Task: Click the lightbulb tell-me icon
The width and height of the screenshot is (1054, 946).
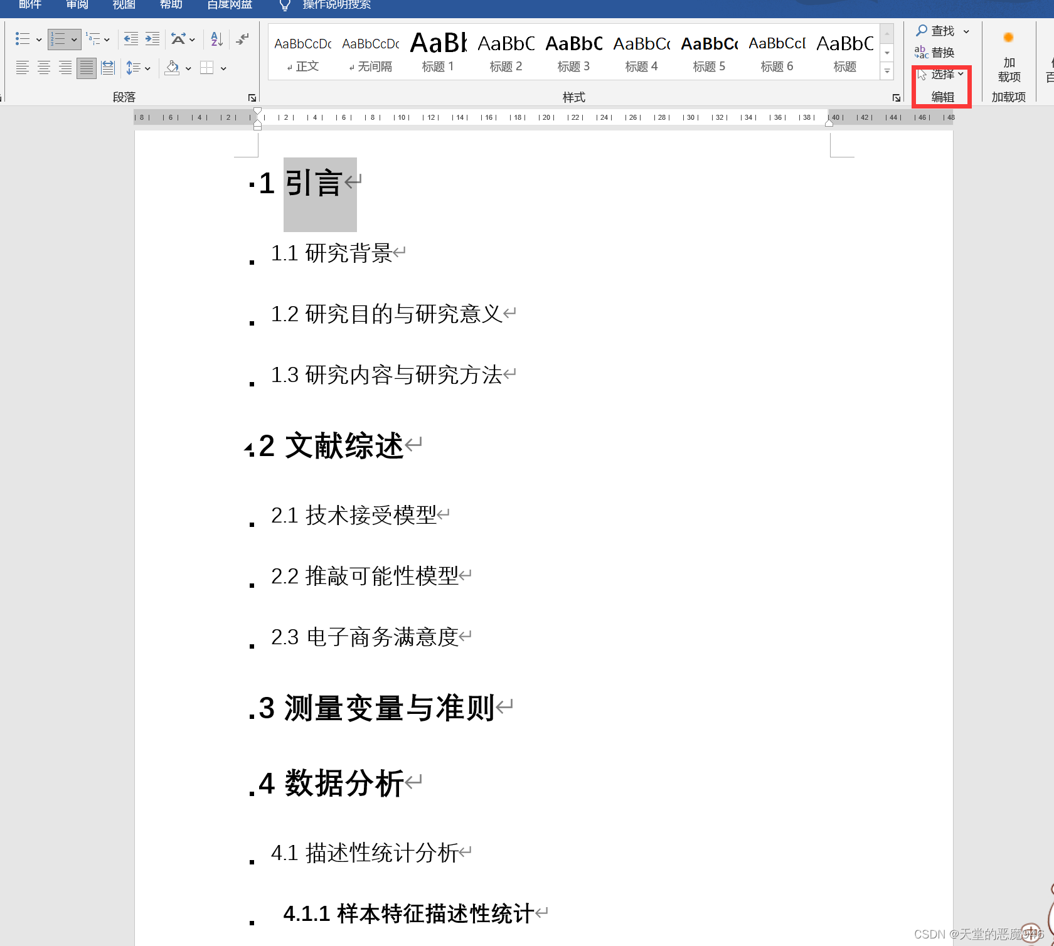Action: 285,6
